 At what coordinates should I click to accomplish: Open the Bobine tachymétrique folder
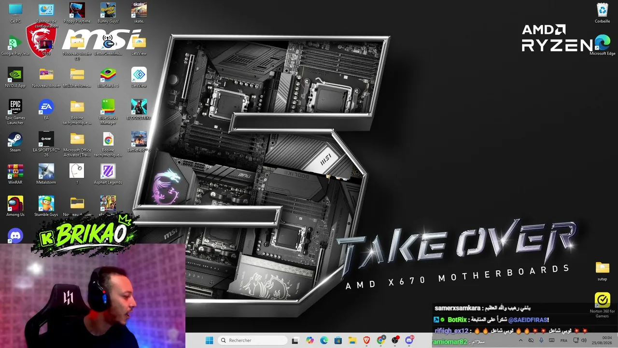[x=77, y=112]
